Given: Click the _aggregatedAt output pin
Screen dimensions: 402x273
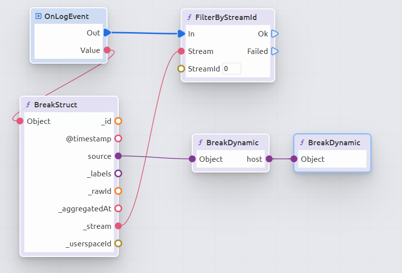Looking at the screenshot, I should coord(118,208).
